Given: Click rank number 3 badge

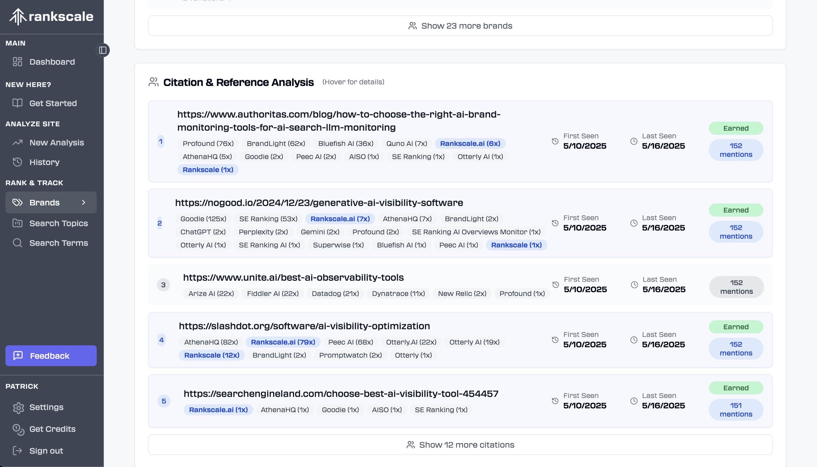Looking at the screenshot, I should coord(163,285).
